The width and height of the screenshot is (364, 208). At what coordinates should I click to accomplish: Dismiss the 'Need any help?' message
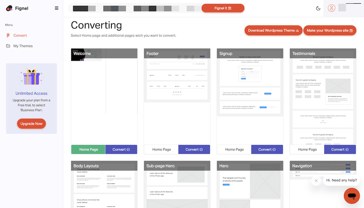316,180
